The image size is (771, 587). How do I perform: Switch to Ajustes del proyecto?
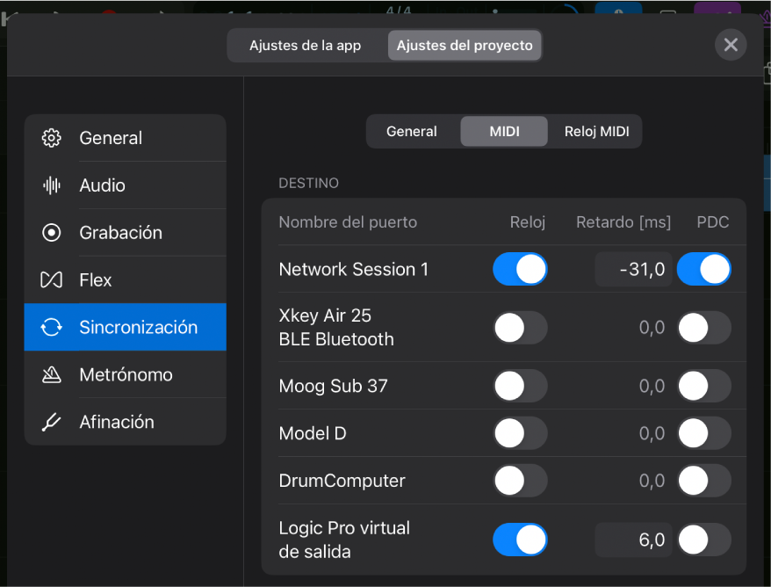pos(464,44)
